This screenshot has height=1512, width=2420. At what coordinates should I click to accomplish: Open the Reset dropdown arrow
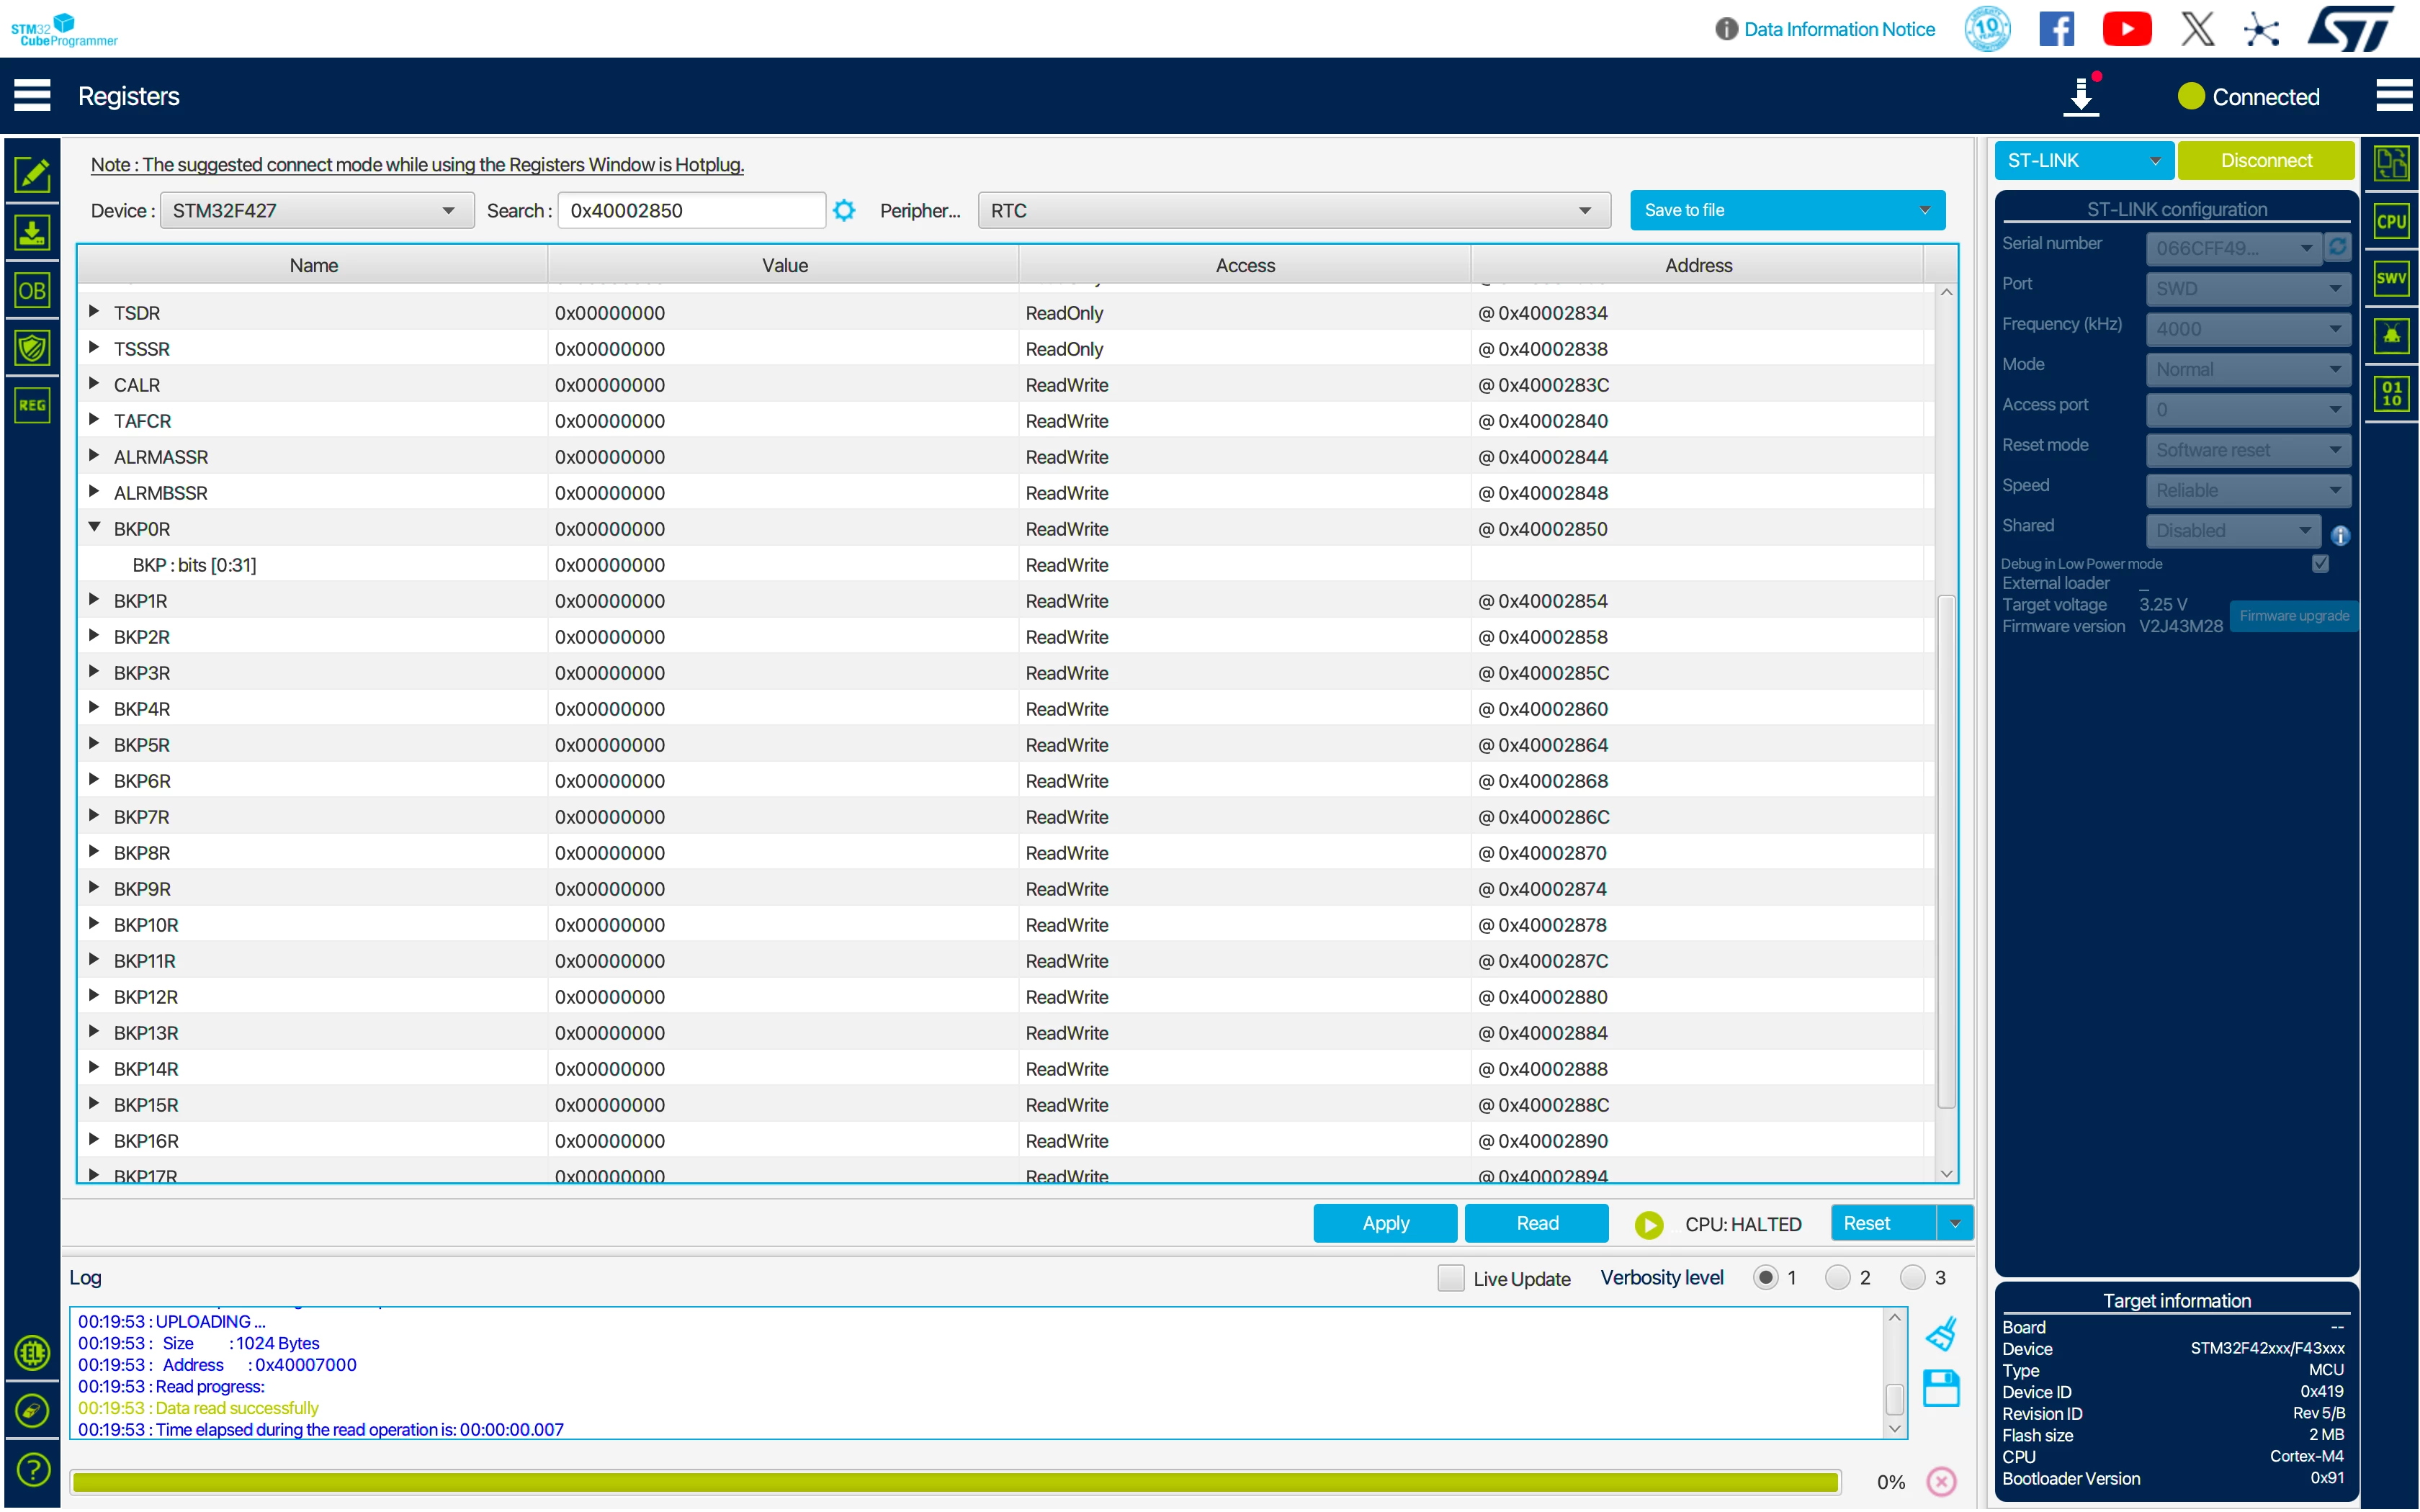click(1955, 1223)
